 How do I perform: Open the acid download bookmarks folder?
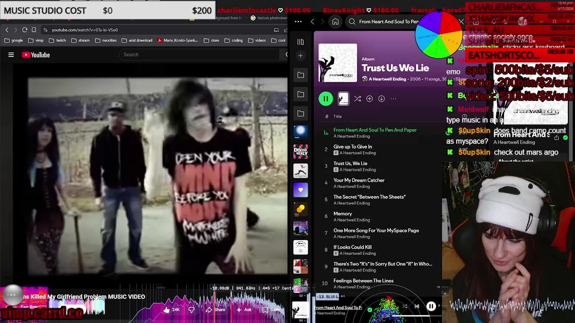tap(137, 40)
